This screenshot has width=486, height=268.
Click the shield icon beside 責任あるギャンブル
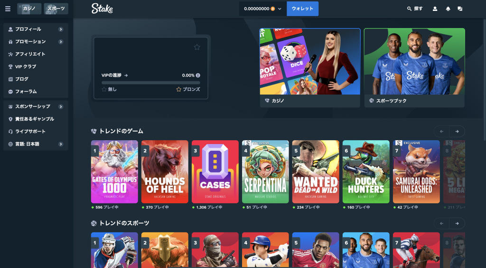(10, 119)
